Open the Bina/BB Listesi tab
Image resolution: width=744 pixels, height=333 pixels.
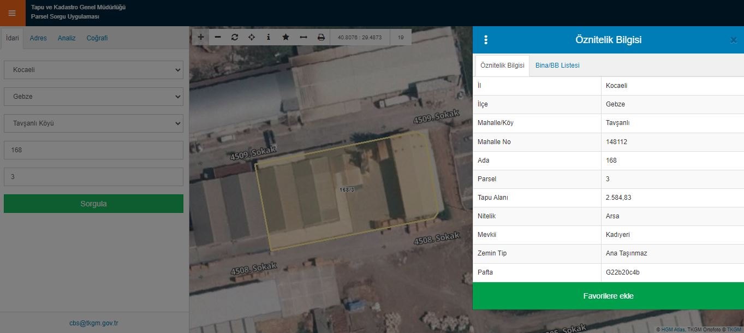[557, 66]
